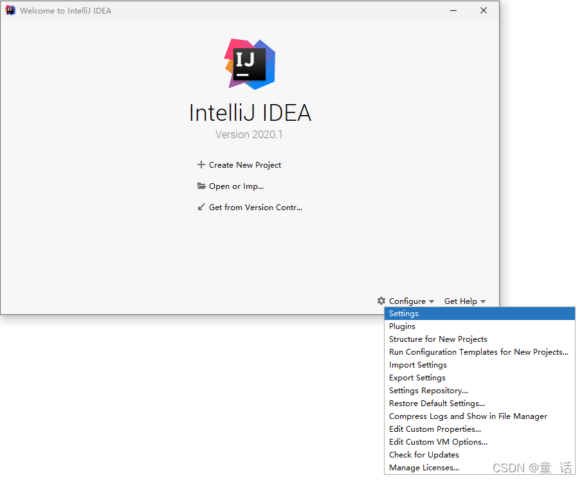Viewport: 582px width, 480px height.
Task: Click the IntelliJ IDEA product name heading
Action: click(250, 112)
